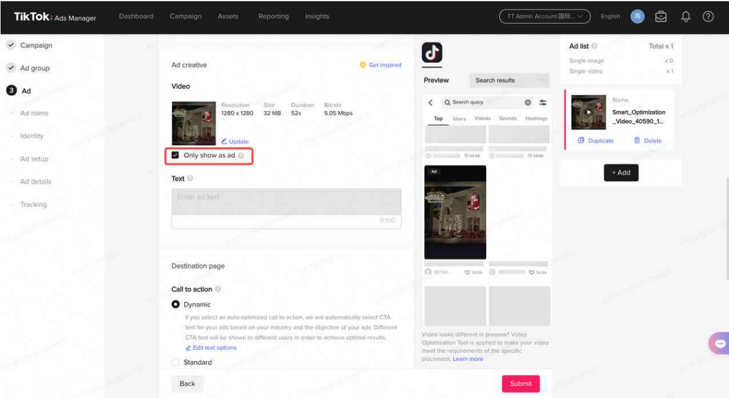Click the Submit button
729x398 pixels.
(521, 384)
